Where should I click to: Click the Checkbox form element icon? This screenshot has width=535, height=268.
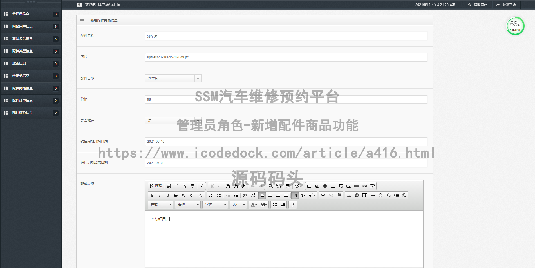317,186
